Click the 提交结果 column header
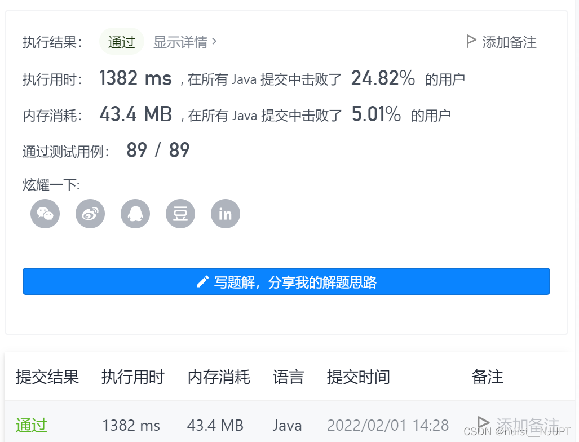The width and height of the screenshot is (579, 442). point(47,377)
